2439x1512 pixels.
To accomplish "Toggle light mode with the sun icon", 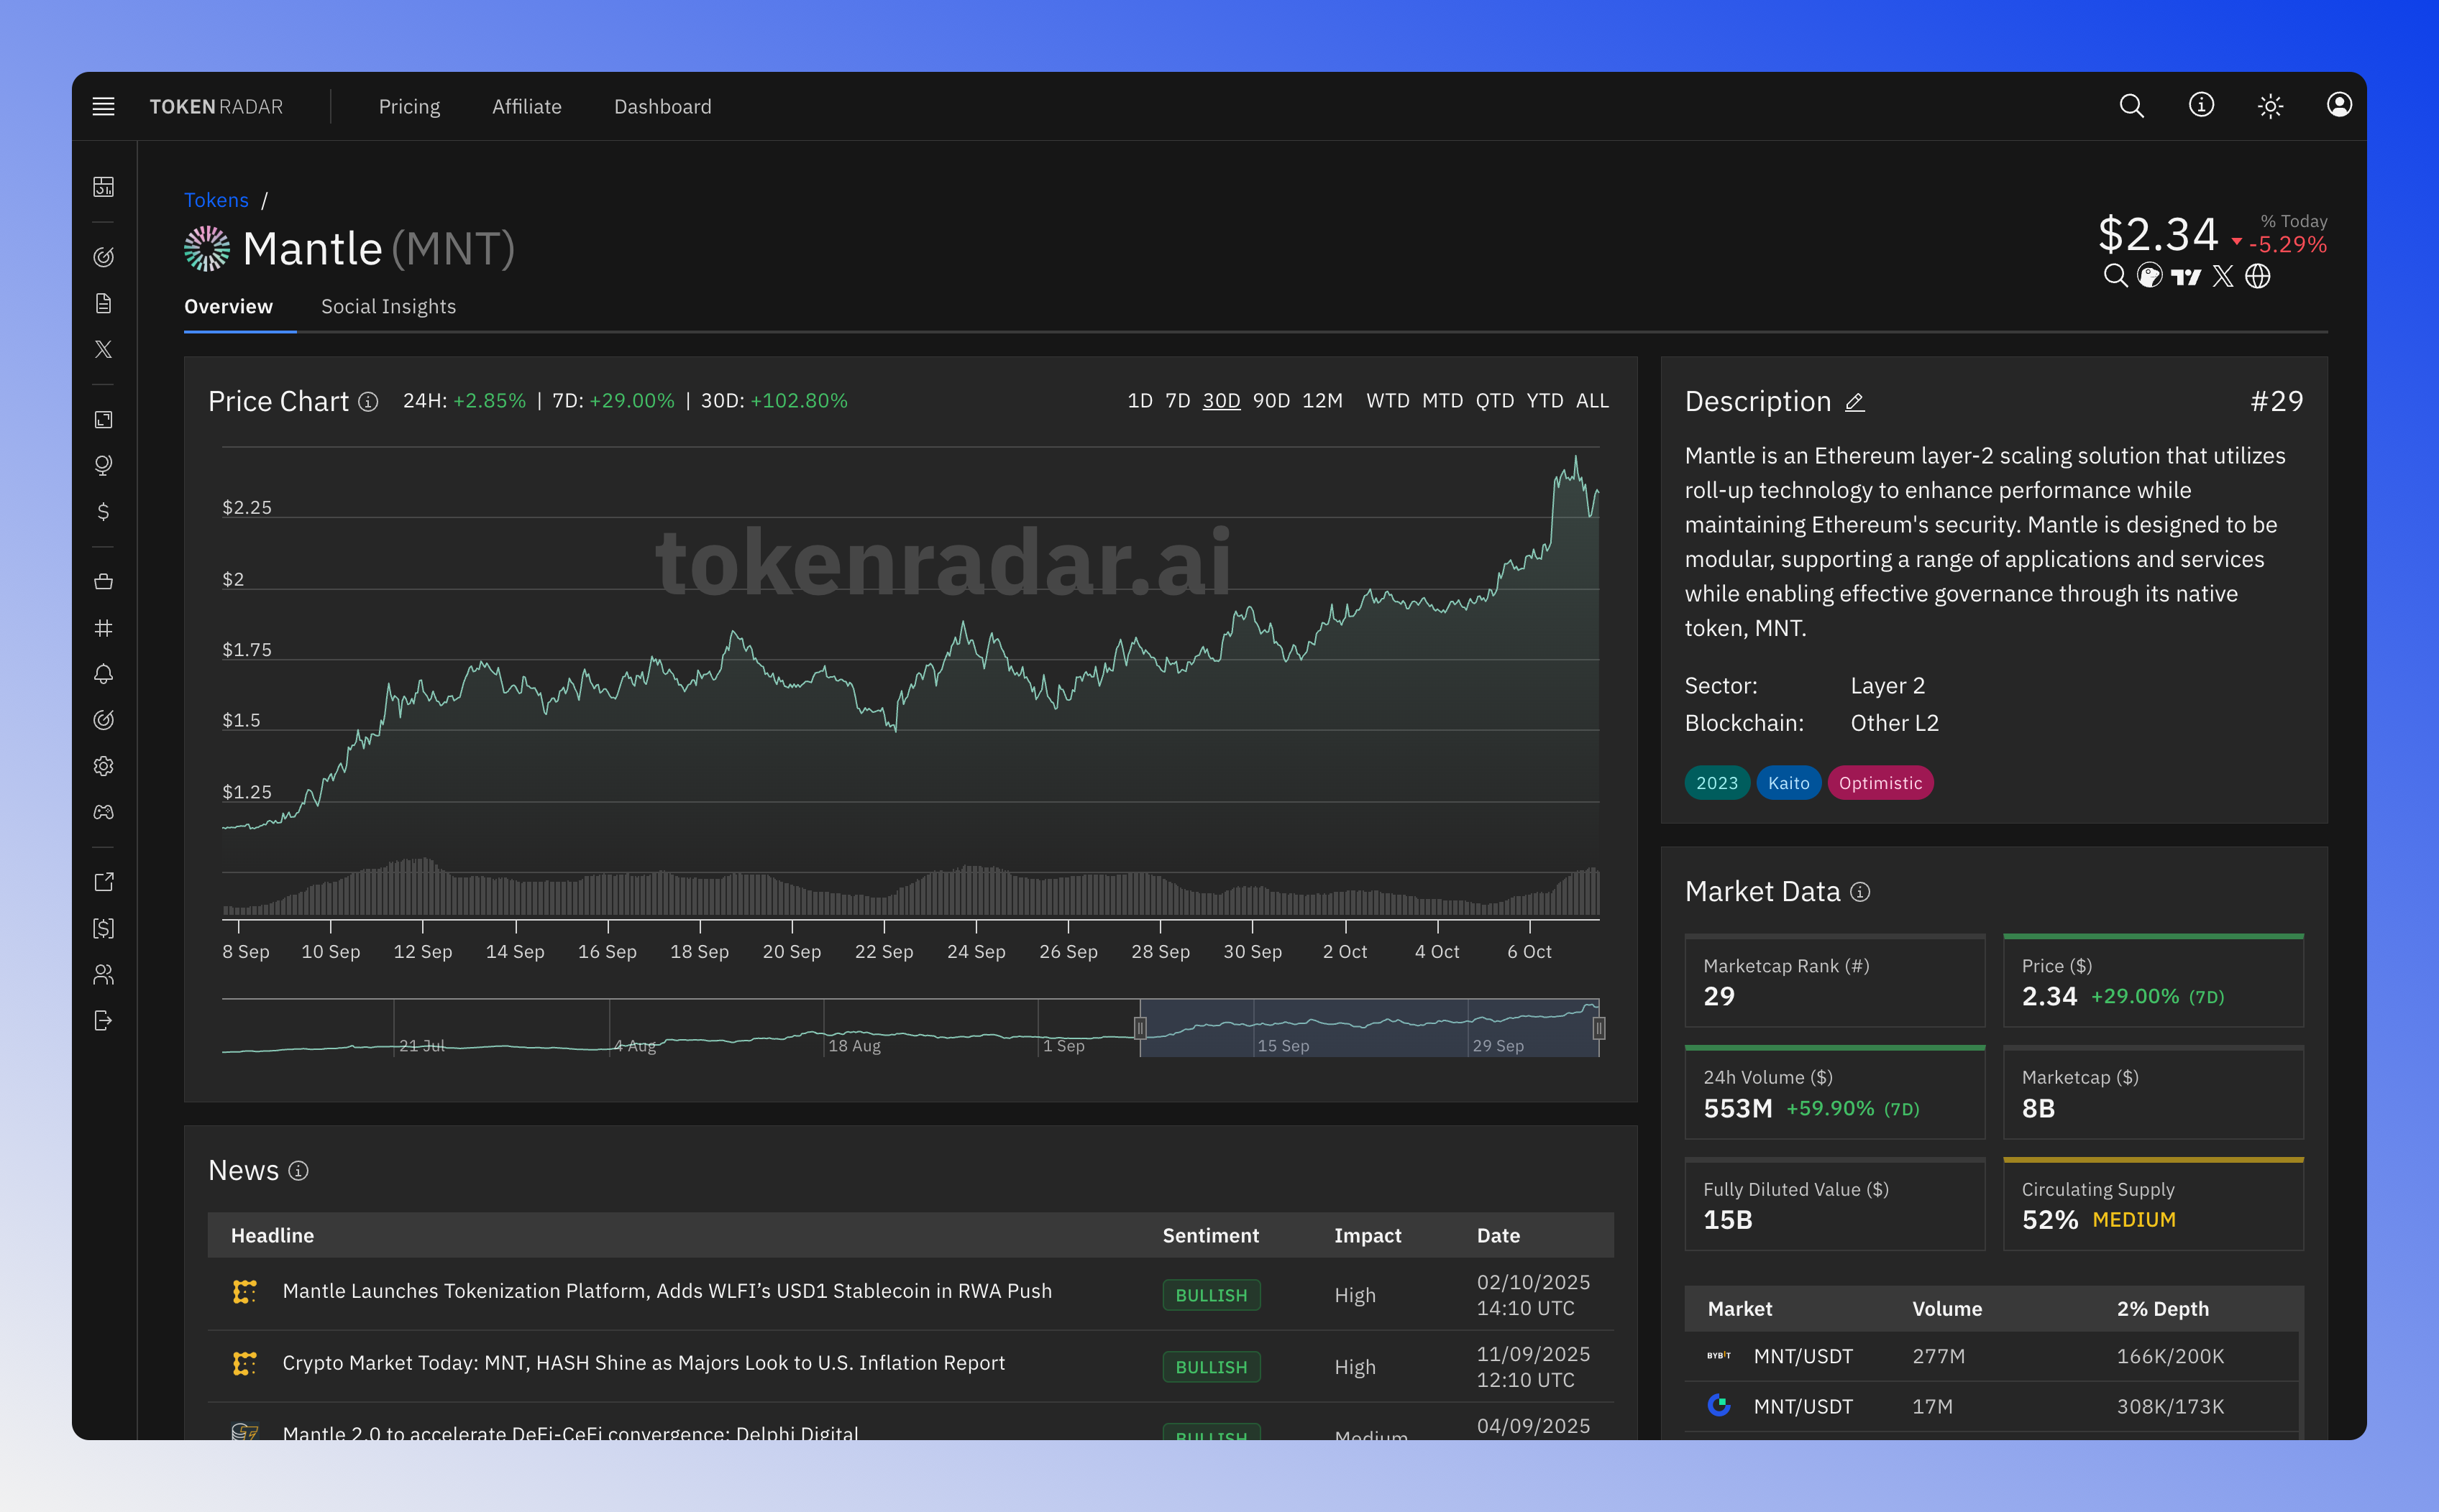I will coord(2271,106).
